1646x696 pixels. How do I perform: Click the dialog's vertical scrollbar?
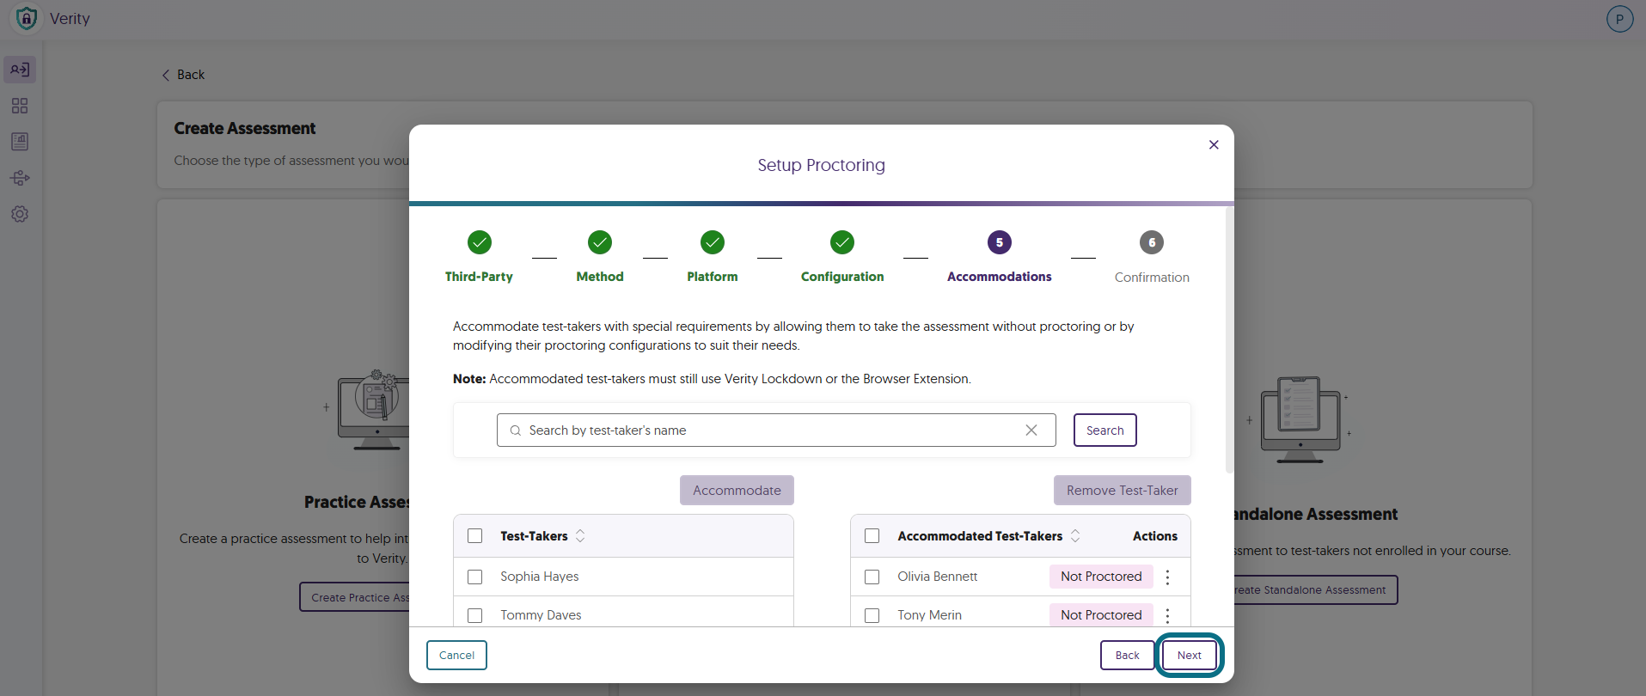(1229, 339)
